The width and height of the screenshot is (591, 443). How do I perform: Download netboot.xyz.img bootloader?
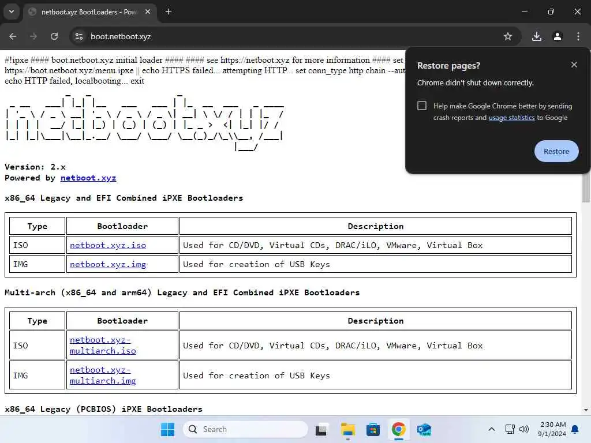[108, 264]
